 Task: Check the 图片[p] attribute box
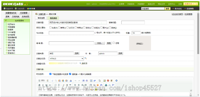101,27
